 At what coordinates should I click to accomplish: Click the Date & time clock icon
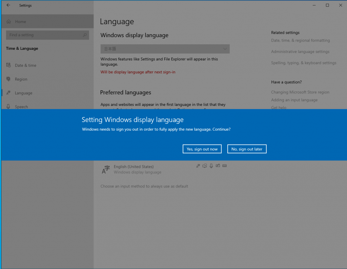coord(8,65)
